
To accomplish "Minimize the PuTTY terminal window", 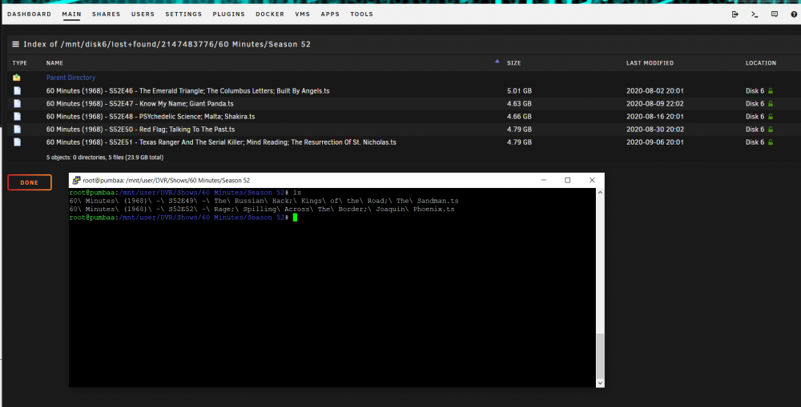I will pos(544,180).
